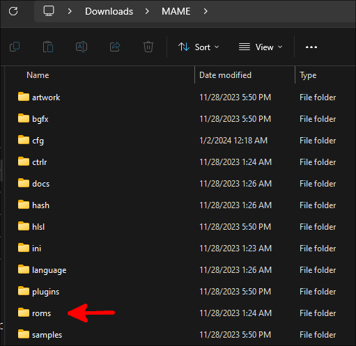Screen dimensions: 356x346
Task: Select the roms folder icon
Action: [x=24, y=313]
